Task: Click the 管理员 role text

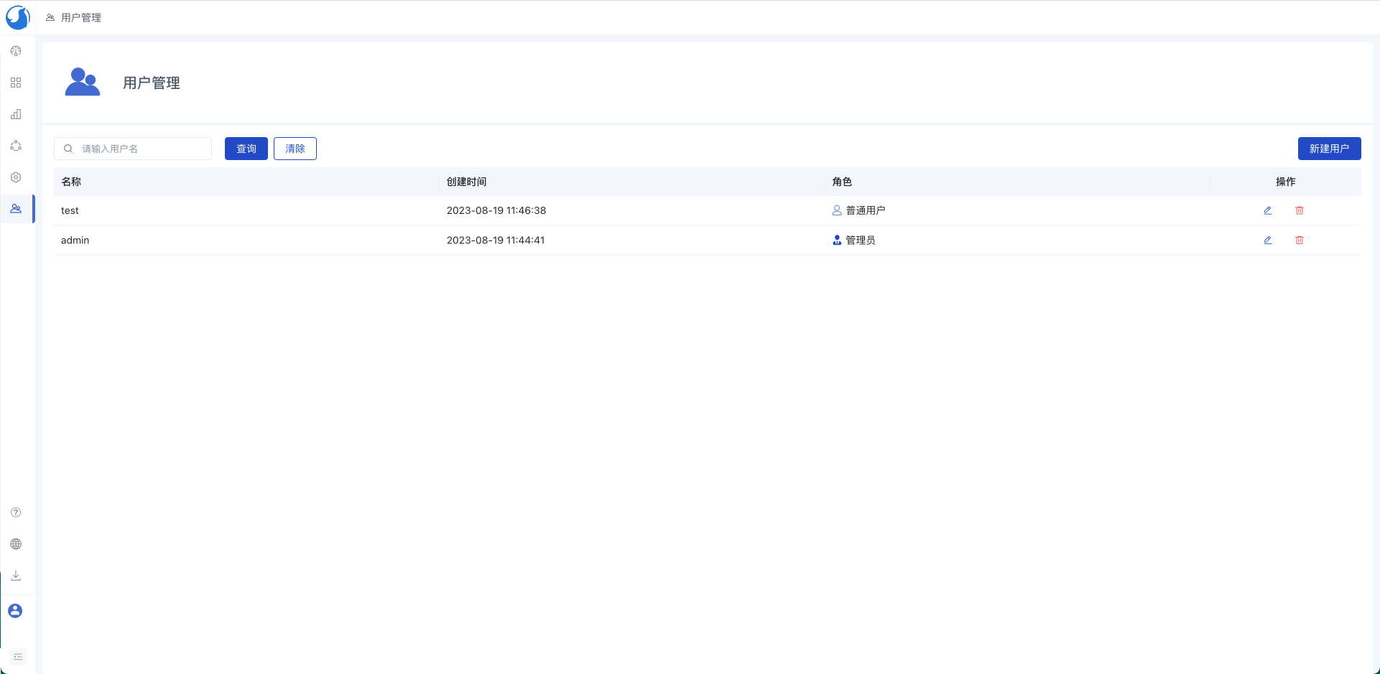Action: [861, 240]
